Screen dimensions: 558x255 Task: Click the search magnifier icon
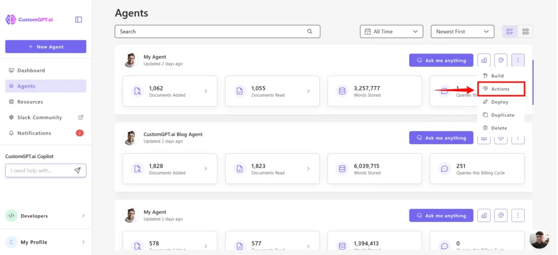[x=310, y=32]
